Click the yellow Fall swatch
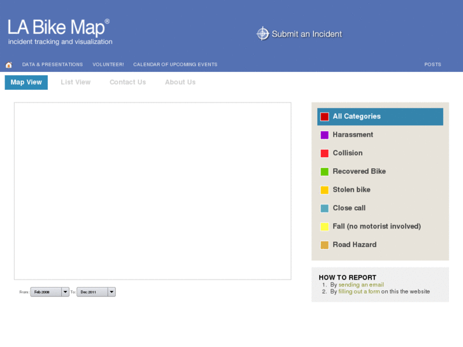Image resolution: width=463 pixels, height=347 pixels. [x=325, y=227]
